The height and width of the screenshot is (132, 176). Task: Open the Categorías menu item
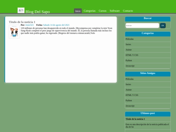pos(90,11)
